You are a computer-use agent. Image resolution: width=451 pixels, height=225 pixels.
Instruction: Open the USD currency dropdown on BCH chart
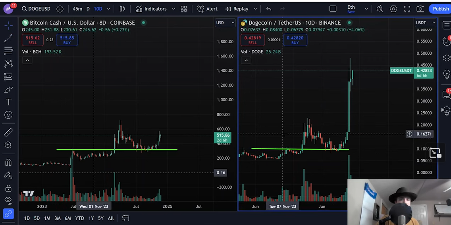point(225,23)
